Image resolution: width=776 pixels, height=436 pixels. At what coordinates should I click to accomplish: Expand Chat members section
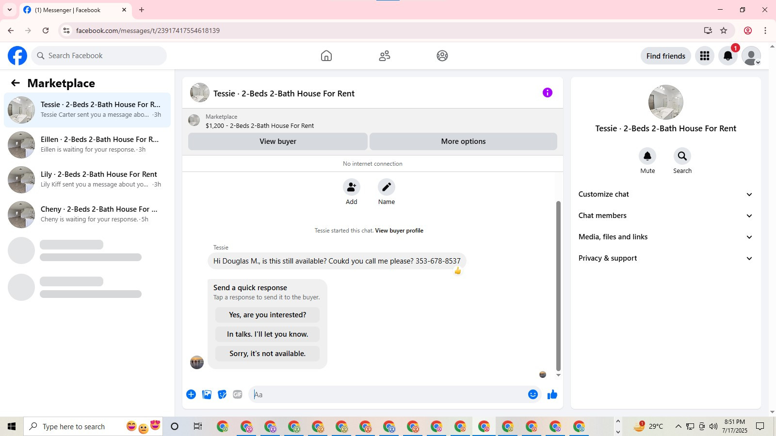click(x=666, y=216)
